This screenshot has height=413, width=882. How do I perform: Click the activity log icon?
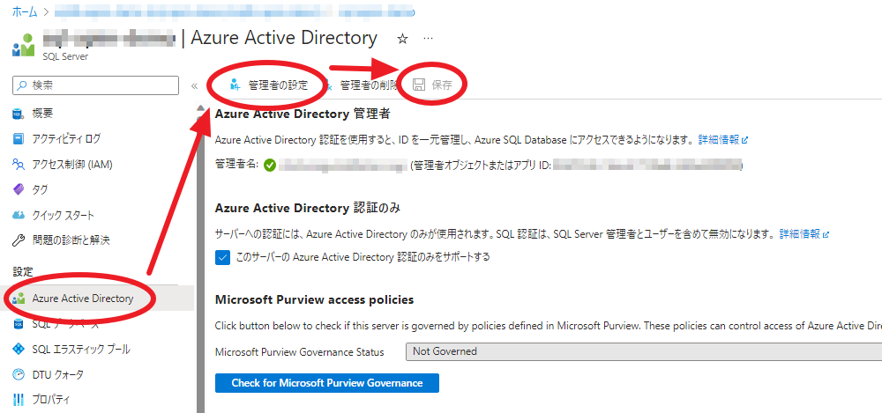pos(19,138)
